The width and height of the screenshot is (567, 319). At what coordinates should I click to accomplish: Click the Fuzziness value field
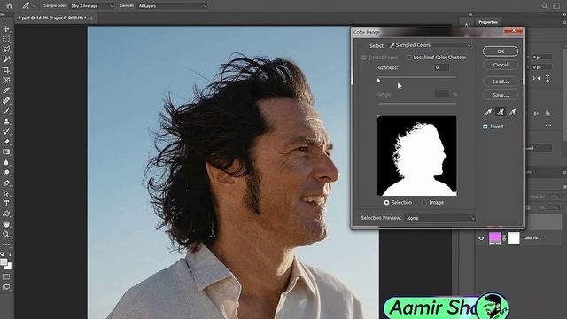[441, 67]
